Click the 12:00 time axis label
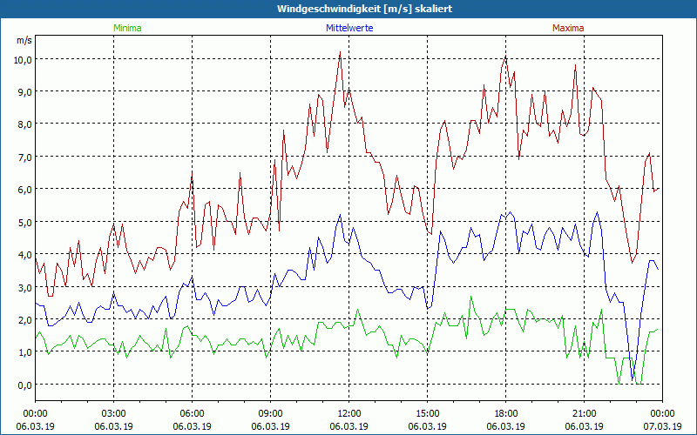This screenshot has height=435, width=697. pyautogui.click(x=349, y=413)
